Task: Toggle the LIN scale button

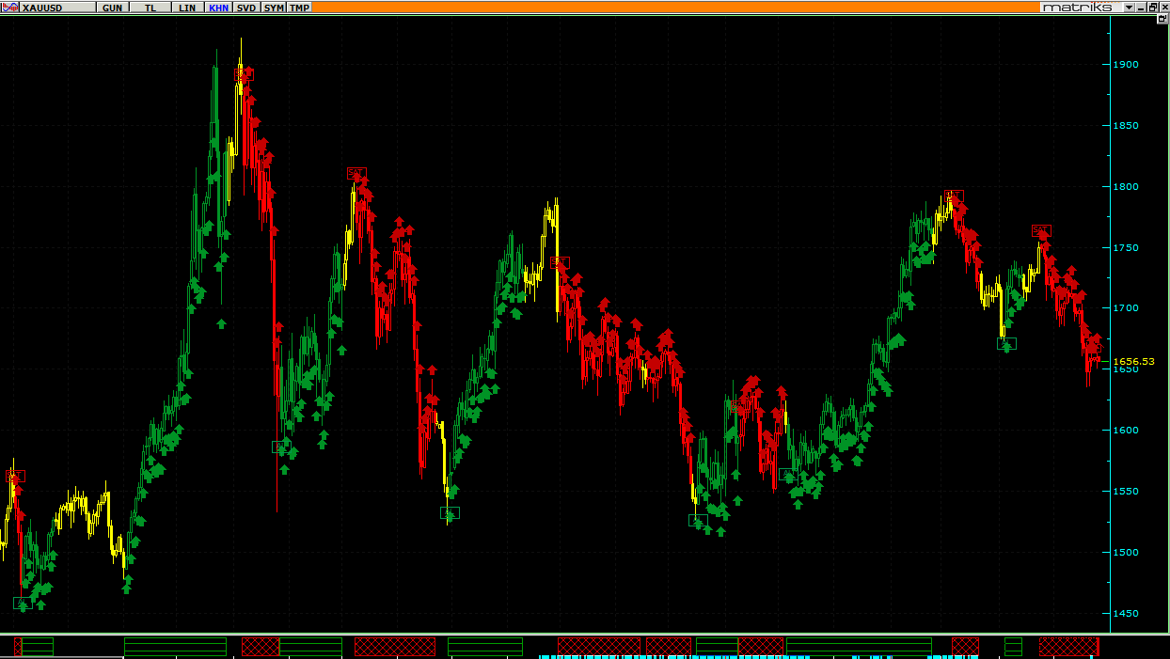Action: click(x=188, y=7)
